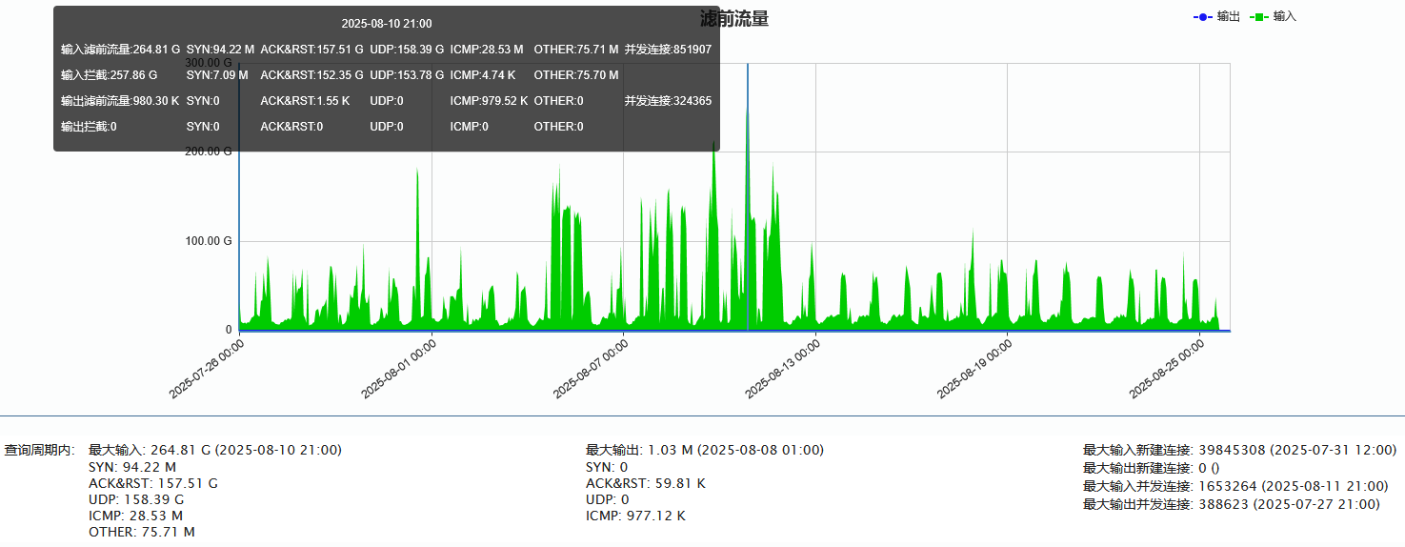Screen dimensions: 1405x547
Task: Click the 最大输出并发连接: 388623 statistic line
Action: [1231, 504]
